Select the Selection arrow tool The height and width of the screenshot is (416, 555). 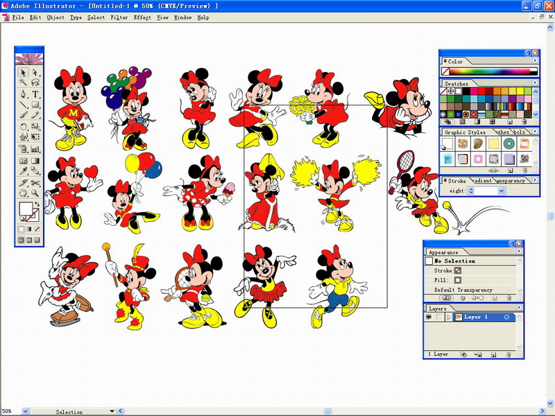pos(24,73)
